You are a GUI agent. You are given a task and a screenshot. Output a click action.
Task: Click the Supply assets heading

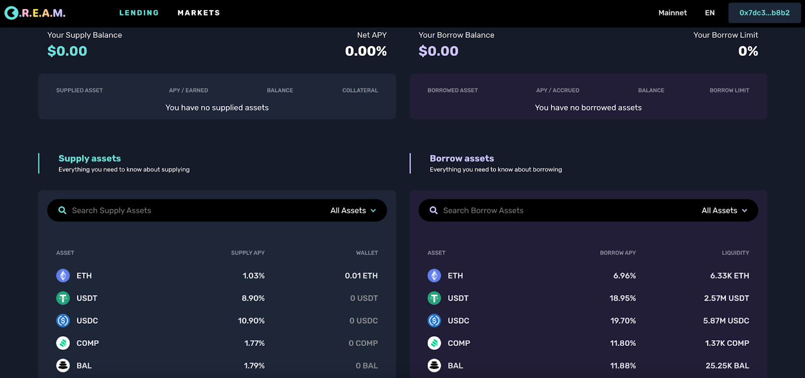[x=90, y=158]
